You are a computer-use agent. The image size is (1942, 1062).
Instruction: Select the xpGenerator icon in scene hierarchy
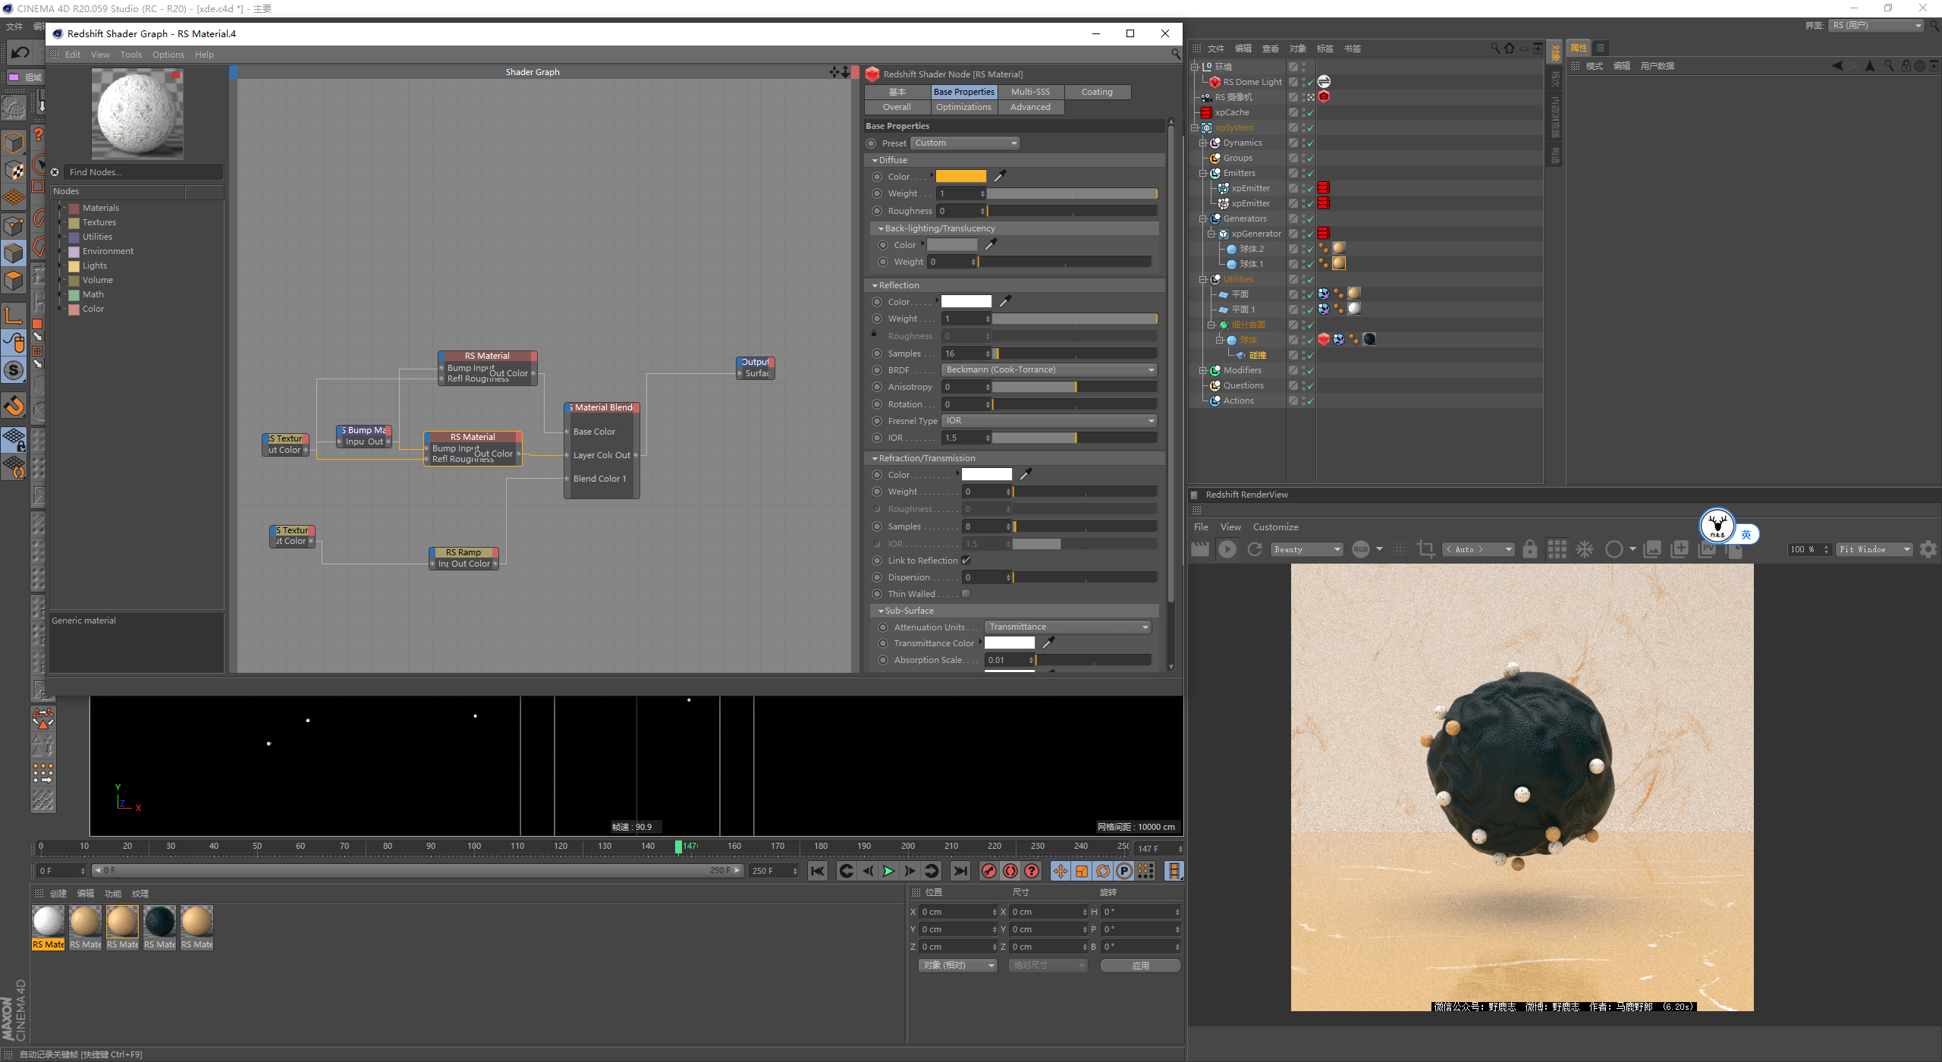1221,233
